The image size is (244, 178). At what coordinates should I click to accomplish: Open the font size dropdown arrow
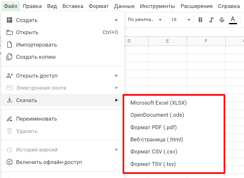189,20
